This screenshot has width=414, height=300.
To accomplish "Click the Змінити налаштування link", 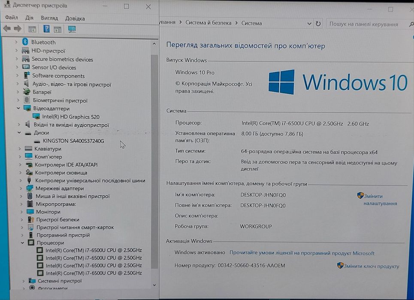I will coord(380,200).
